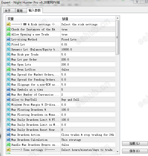Edit the Max Daily Drawdown Reset Hour value 0
The height and width of the screenshot is (156, 148).
coord(88,130)
